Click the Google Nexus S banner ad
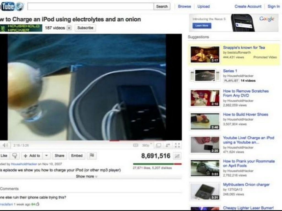 tap(234, 23)
